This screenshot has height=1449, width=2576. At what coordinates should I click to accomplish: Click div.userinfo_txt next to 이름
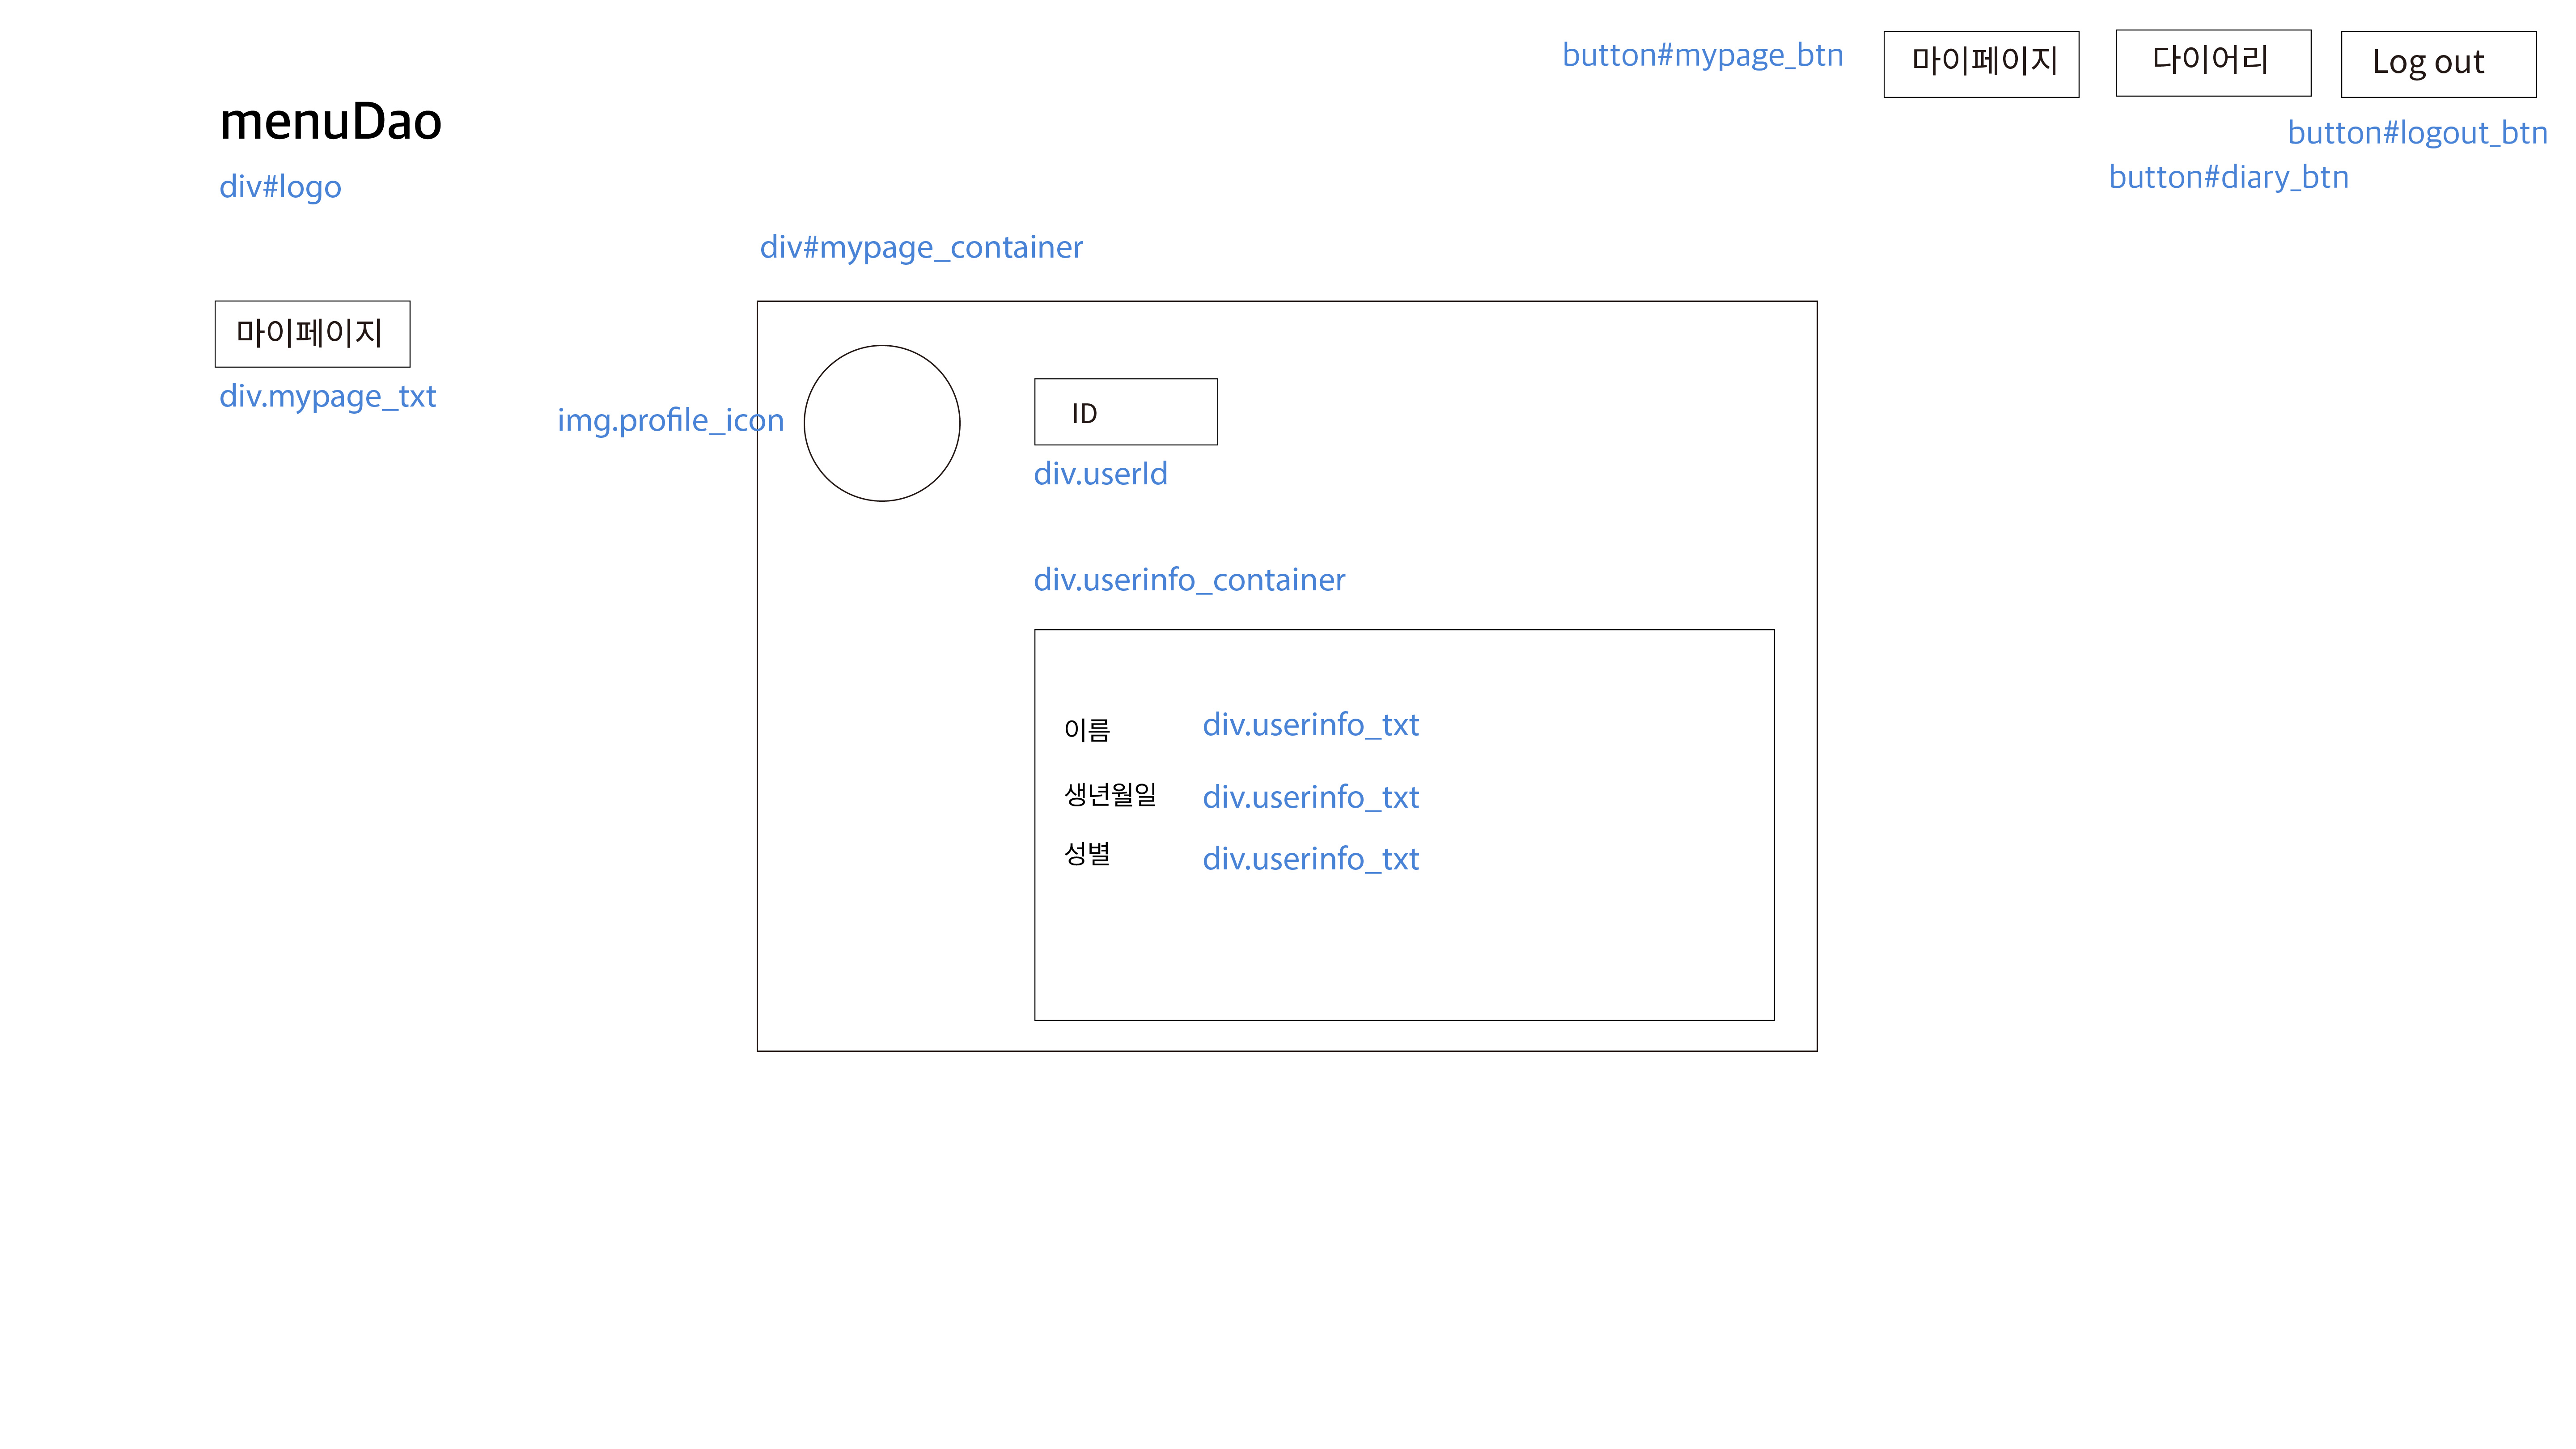pyautogui.click(x=1310, y=725)
